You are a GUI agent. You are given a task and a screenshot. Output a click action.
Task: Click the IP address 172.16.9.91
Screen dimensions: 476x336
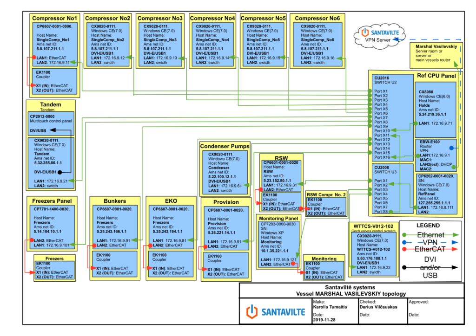click(x=119, y=240)
